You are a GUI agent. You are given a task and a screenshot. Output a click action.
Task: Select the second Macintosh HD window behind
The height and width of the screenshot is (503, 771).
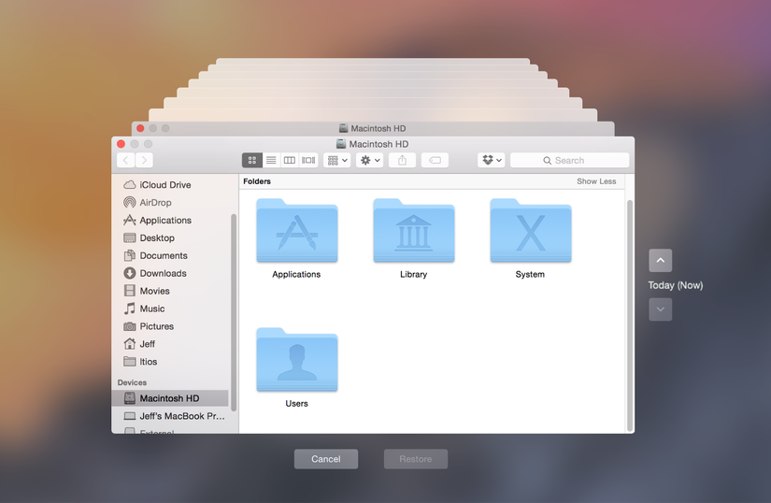[373, 128]
